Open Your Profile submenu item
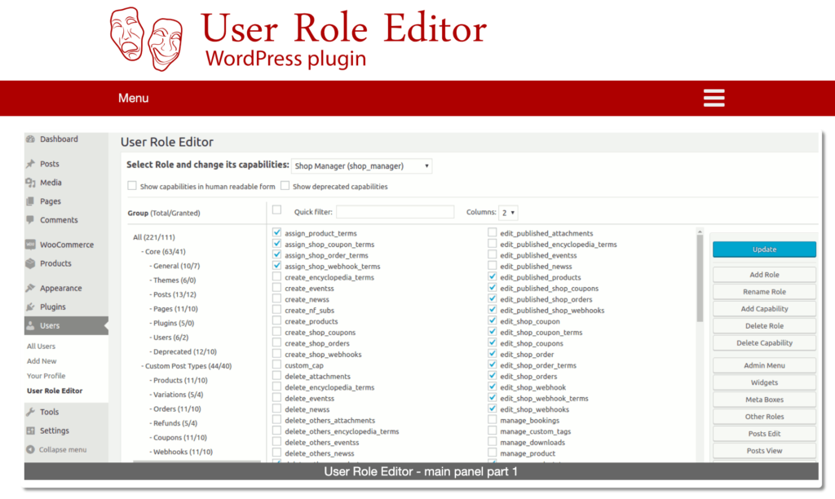The height and width of the screenshot is (499, 835). (46, 376)
